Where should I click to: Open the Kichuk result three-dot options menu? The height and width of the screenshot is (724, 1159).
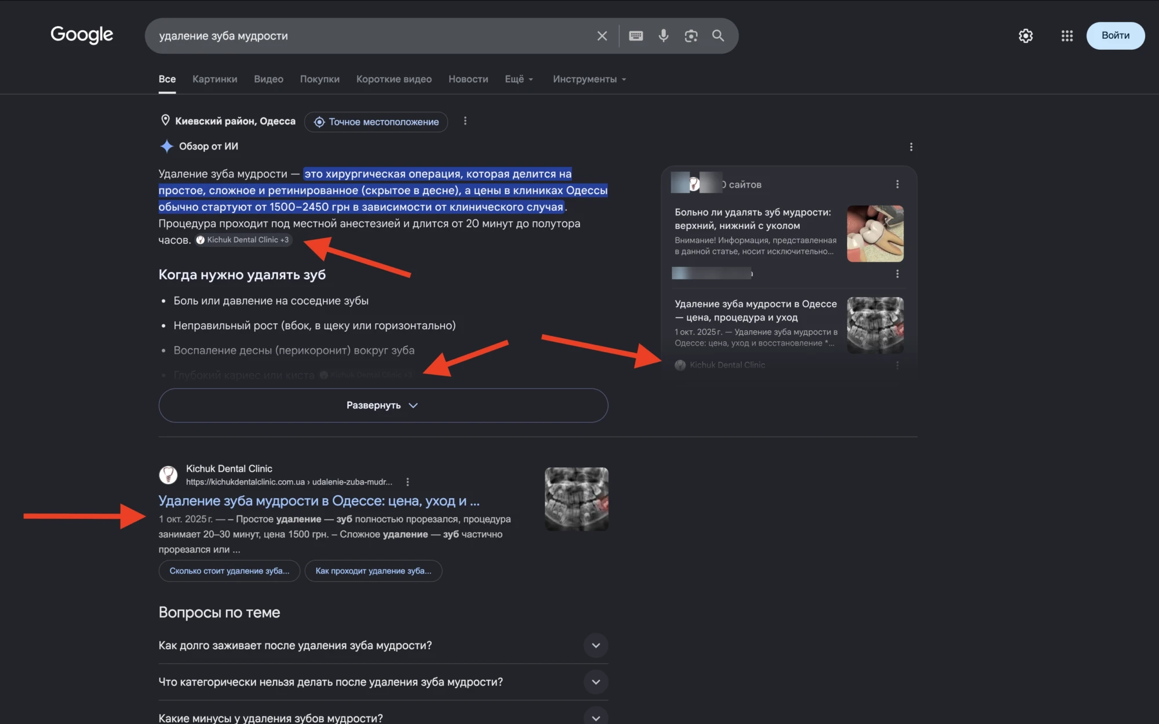[x=408, y=482]
